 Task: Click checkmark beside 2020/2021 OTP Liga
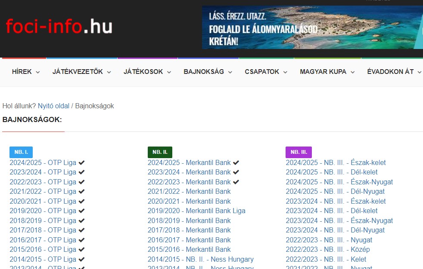coord(81,202)
